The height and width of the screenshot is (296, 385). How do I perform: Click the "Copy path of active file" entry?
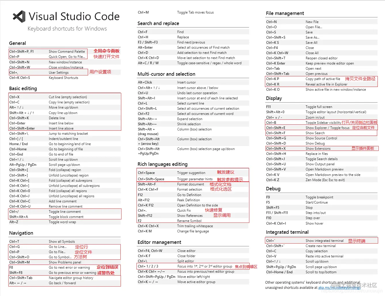click(x=323, y=79)
